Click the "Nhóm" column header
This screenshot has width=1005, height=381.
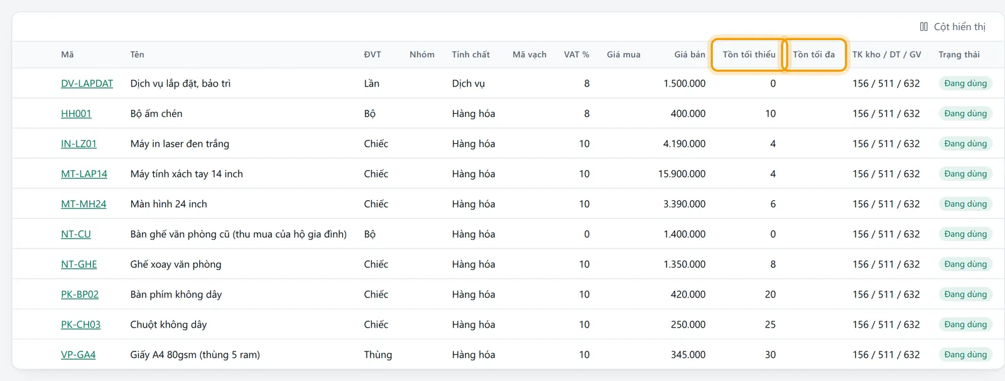pyautogui.click(x=422, y=55)
